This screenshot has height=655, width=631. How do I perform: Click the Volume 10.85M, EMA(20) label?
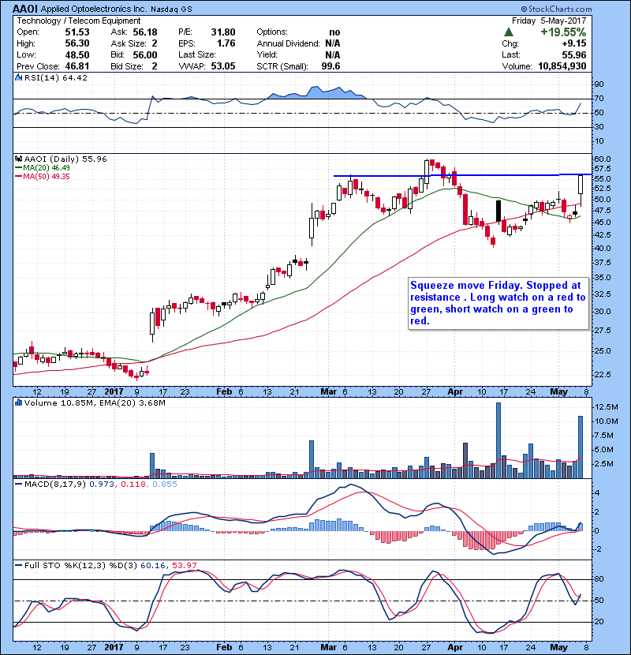click(95, 402)
